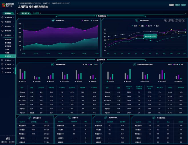Viewport: 188px width, 145px height.
Task: Open the 值班数据 submenu item
Action: [8, 46]
